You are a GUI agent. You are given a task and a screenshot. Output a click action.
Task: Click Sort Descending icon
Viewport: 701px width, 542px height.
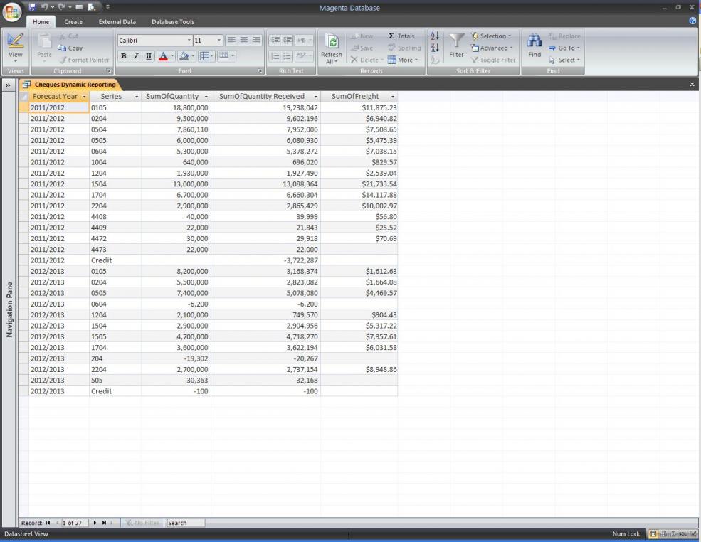pos(435,48)
